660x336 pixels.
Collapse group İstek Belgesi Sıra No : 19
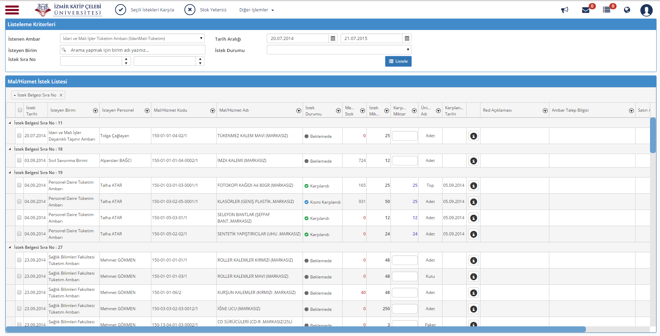(x=10, y=173)
